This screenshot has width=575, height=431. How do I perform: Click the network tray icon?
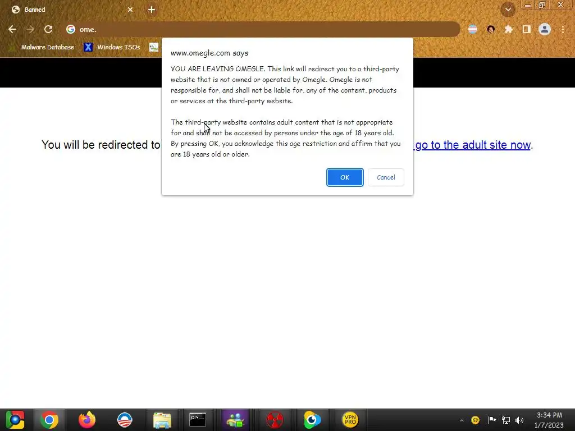pyautogui.click(x=506, y=420)
